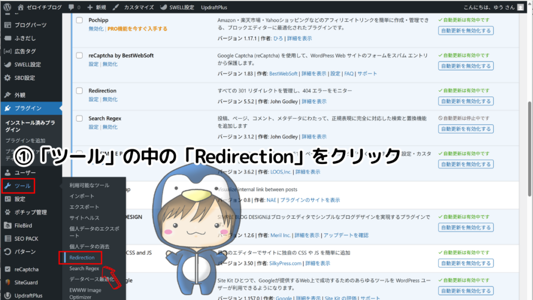Screen dimensions: 533x300
Task: Open BestWebSoft author link
Action: tap(283, 74)
